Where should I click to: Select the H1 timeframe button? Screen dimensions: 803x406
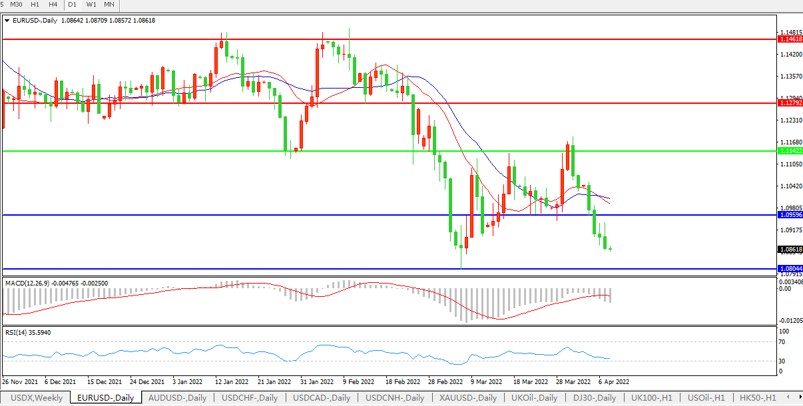click(x=35, y=5)
